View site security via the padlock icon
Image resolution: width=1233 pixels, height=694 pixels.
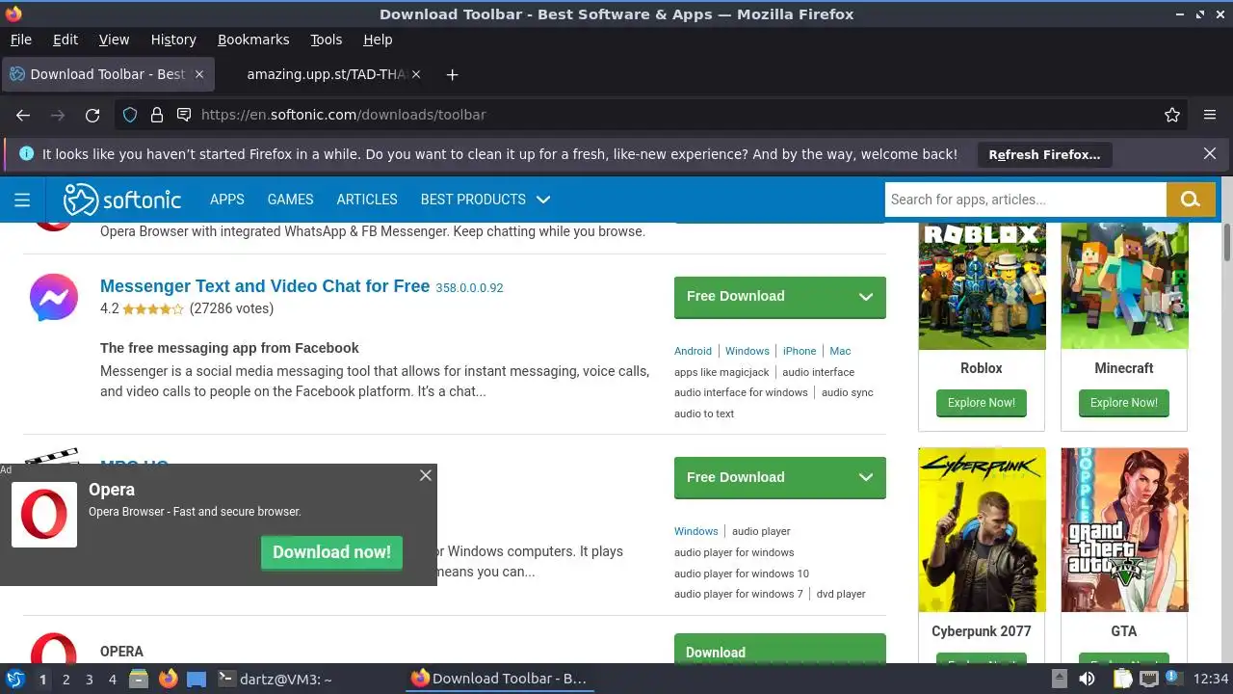coord(157,115)
